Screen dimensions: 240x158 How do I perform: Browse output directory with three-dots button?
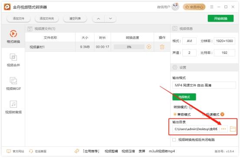tap(224, 129)
